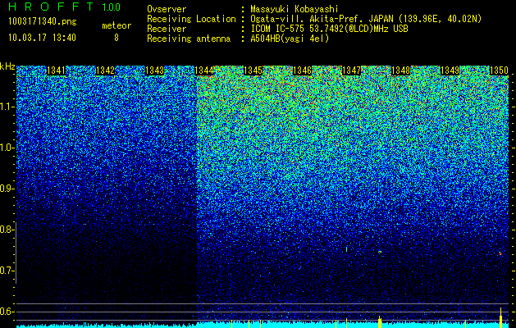The image size is (516, 328).
Task: Click the 1344 time marker
Action: pos(204,71)
